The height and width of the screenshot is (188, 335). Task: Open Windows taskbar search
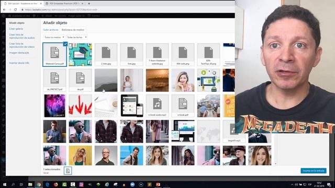pos(13,184)
